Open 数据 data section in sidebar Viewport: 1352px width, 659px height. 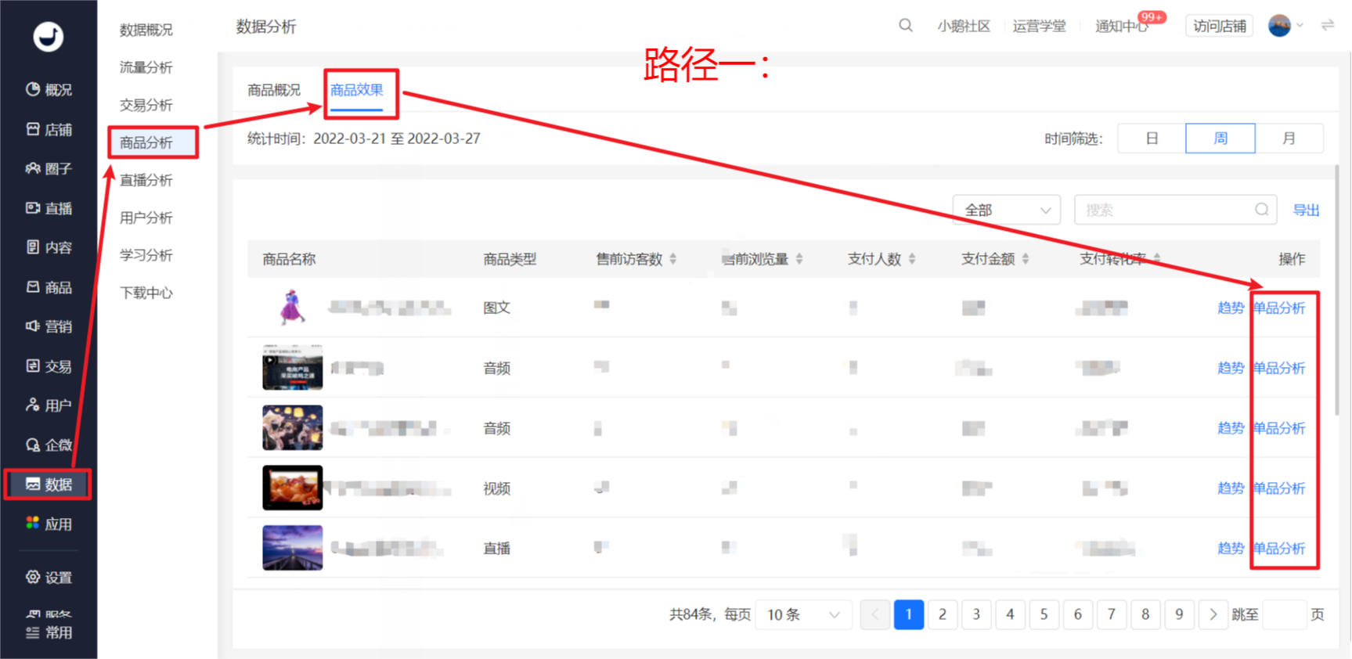point(49,484)
